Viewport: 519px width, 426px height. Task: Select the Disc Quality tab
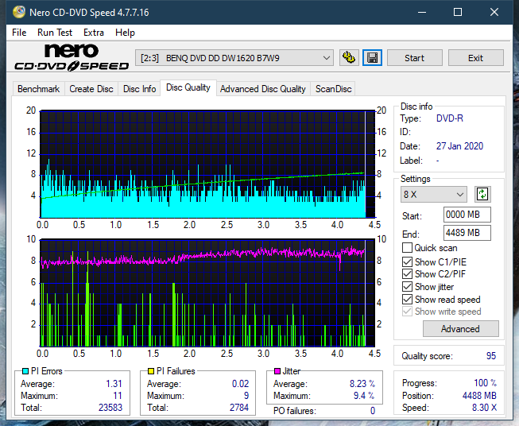point(188,87)
